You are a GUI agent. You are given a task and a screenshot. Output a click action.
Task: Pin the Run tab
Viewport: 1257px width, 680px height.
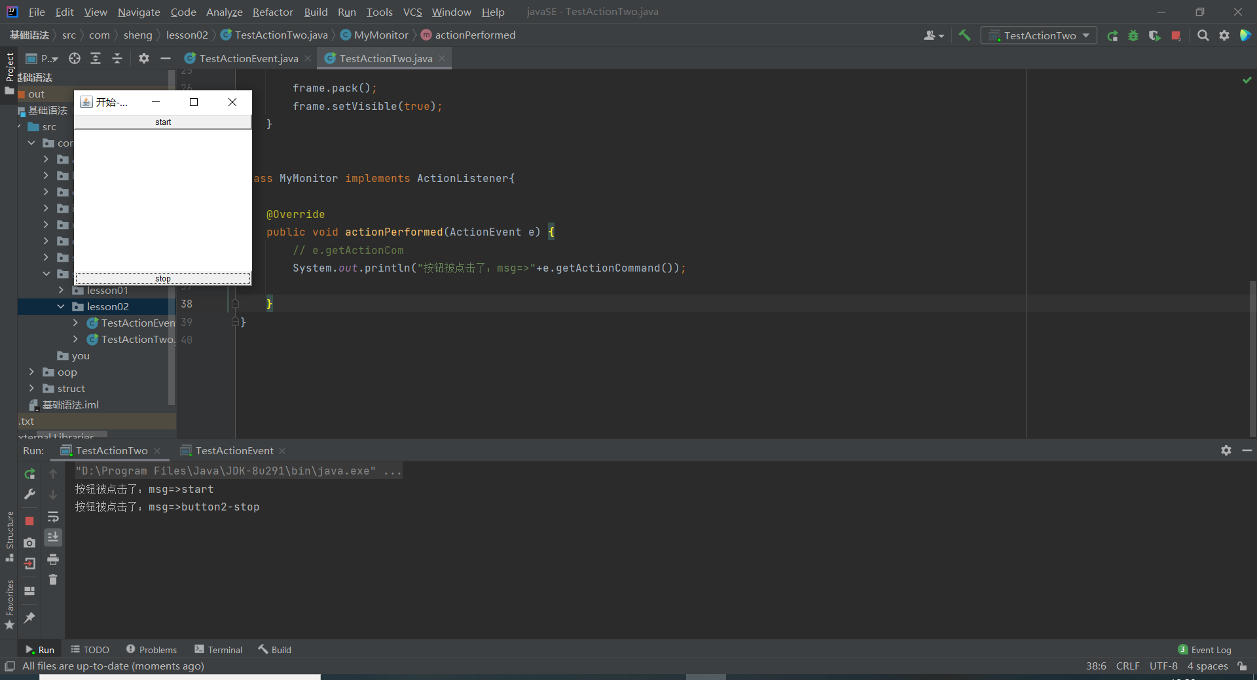(29, 617)
